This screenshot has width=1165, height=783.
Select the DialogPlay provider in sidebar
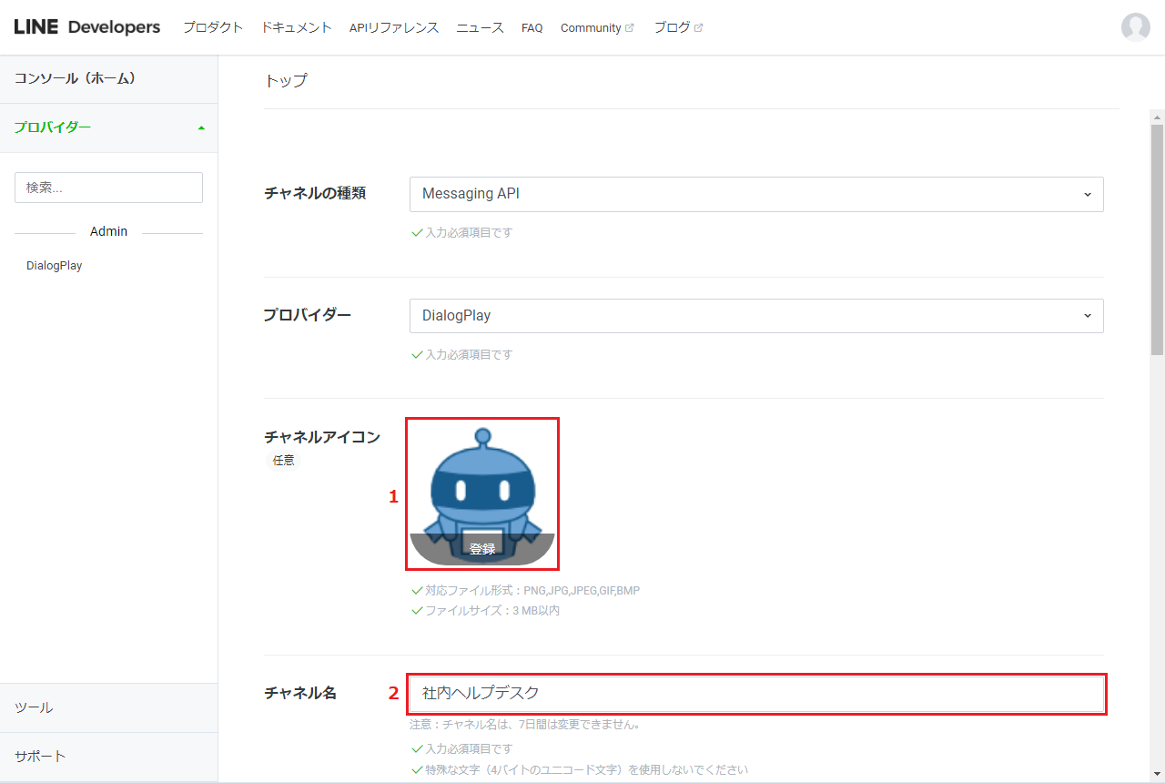coord(55,266)
